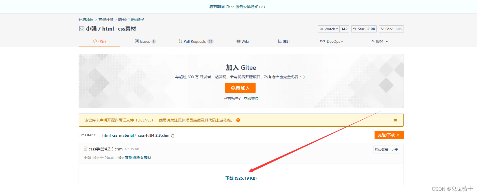Viewport: 477px width, 194px height.
Task: Click the question mark help icon in license notice
Action: 238,120
